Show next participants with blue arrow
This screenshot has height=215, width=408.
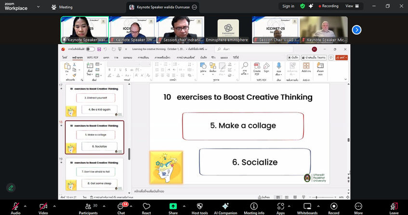356,30
